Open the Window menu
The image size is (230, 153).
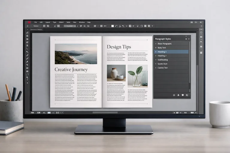81,22
